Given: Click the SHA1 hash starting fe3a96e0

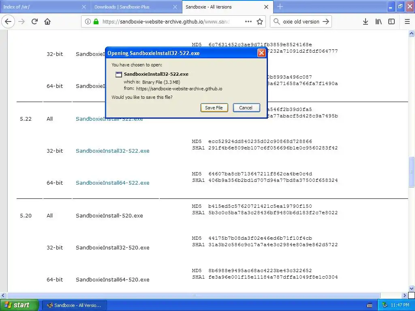Looking at the screenshot, I should point(273,277).
